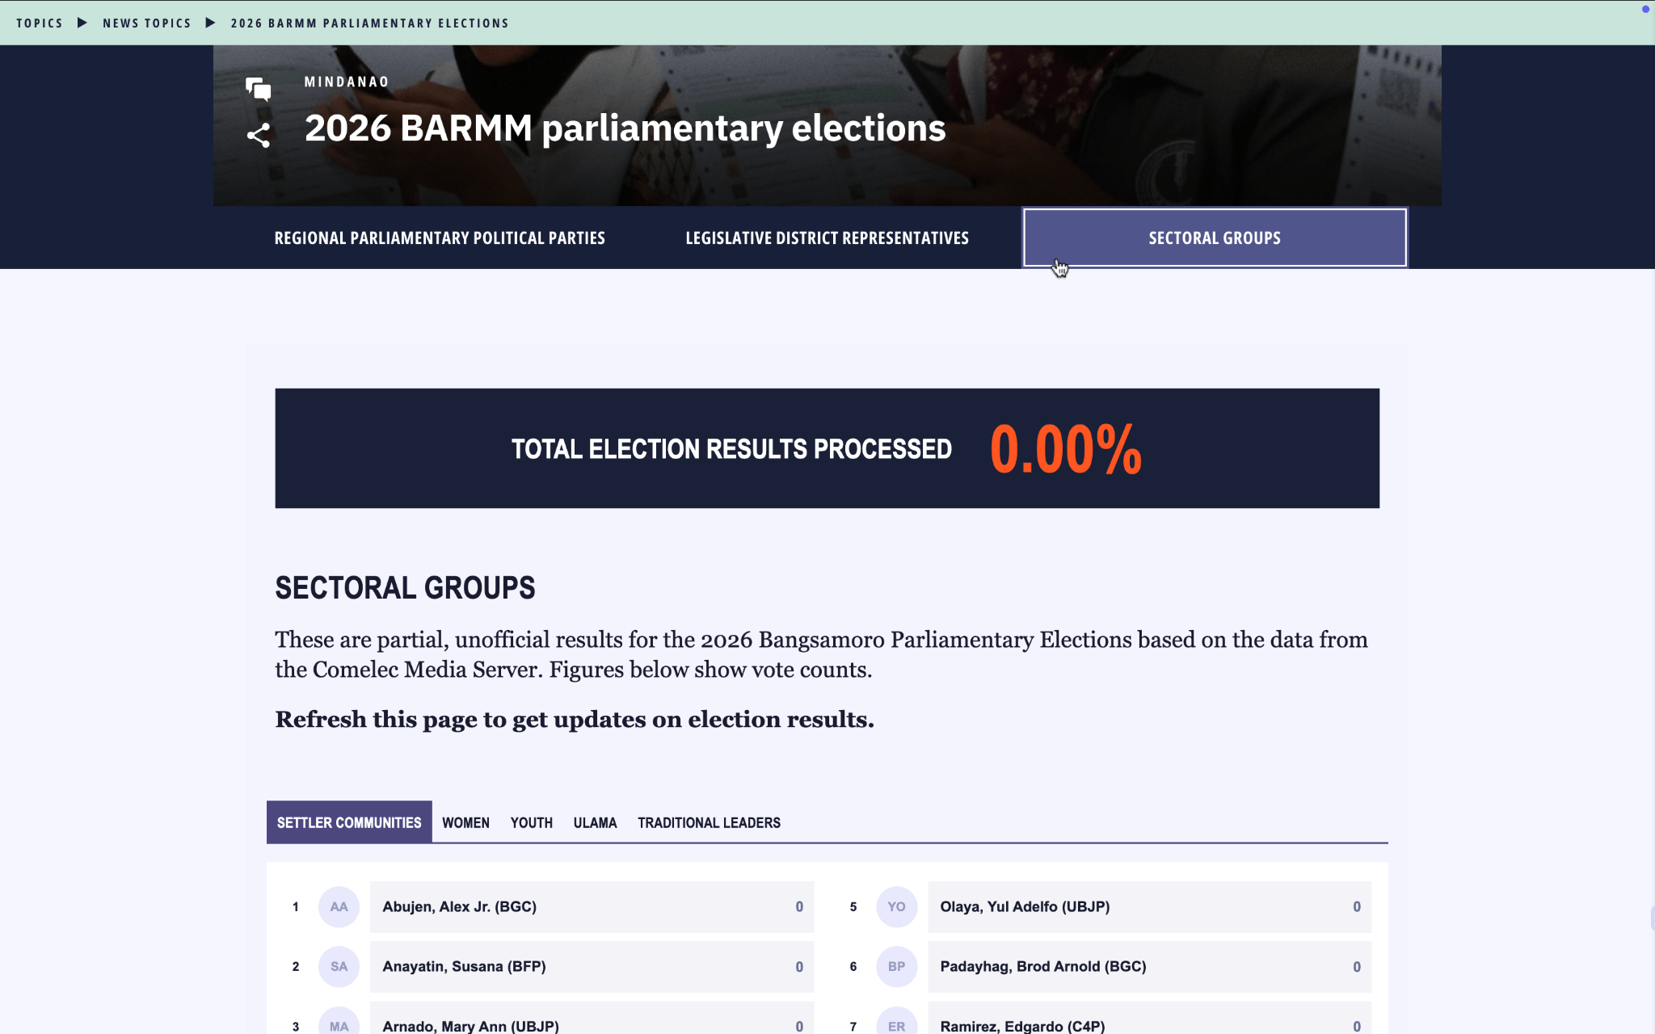The height and width of the screenshot is (1034, 1655).
Task: Go to Topics breadcrumb link
Action: pyautogui.click(x=40, y=23)
